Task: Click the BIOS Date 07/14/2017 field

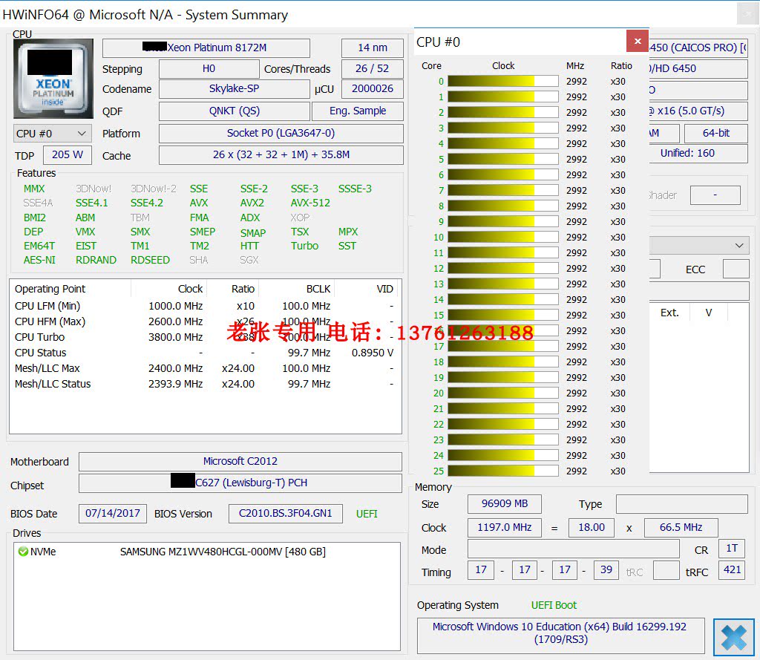Action: [113, 514]
